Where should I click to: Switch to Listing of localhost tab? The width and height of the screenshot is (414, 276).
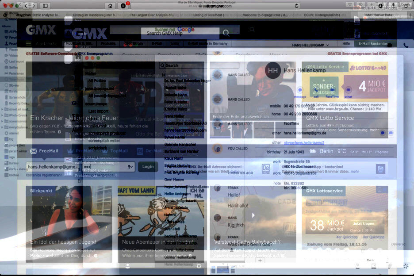[x=209, y=15]
